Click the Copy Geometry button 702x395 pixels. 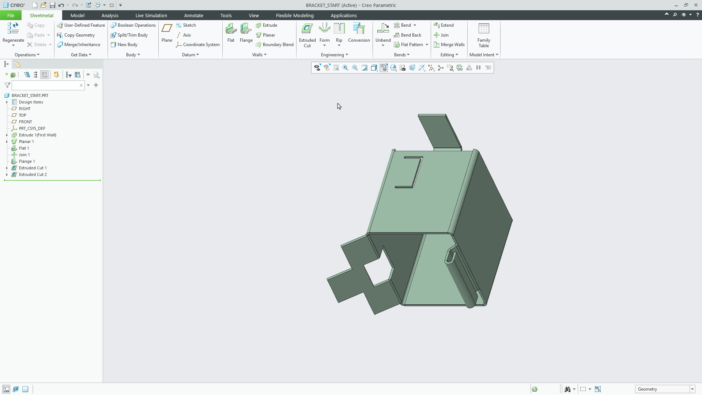tap(76, 35)
